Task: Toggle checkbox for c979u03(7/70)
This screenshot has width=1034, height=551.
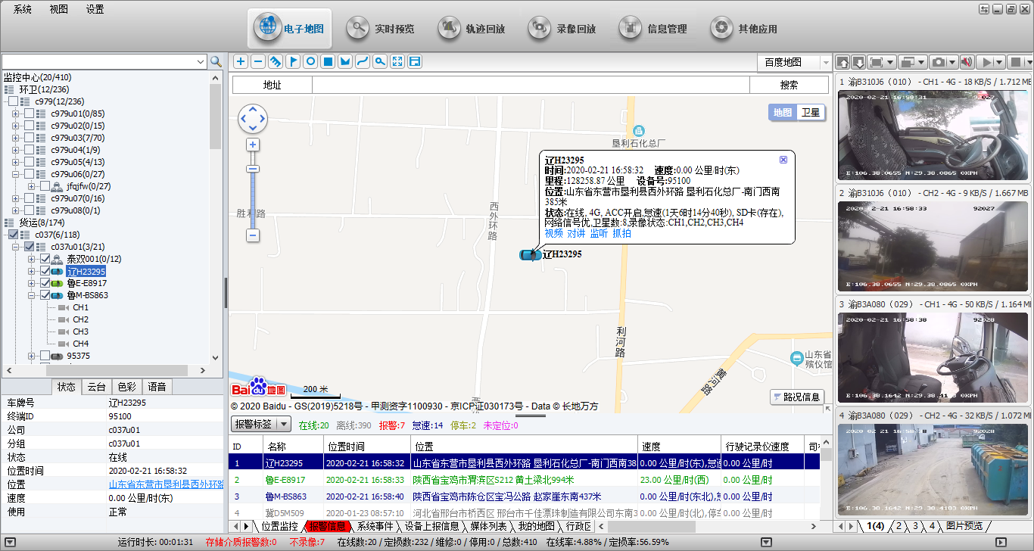Action: point(30,138)
